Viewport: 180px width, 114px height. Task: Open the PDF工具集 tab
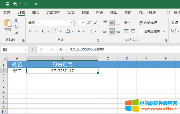coord(147,12)
